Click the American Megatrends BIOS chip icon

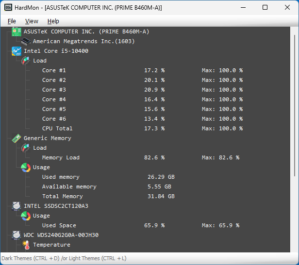[26, 41]
